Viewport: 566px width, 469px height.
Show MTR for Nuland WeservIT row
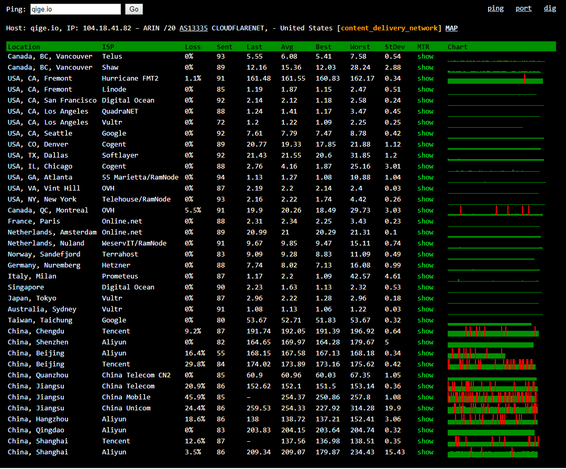(x=425, y=243)
